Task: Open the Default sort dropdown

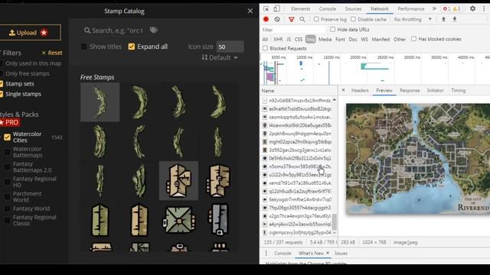Action: click(220, 58)
